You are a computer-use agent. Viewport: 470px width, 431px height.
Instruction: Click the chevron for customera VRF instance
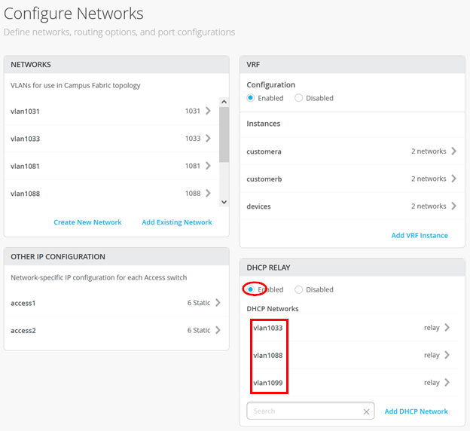coord(453,151)
